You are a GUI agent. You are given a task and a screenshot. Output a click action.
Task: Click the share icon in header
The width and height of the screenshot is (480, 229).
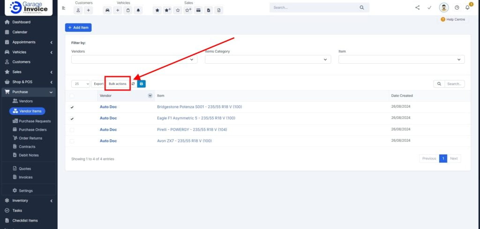pos(418,7)
